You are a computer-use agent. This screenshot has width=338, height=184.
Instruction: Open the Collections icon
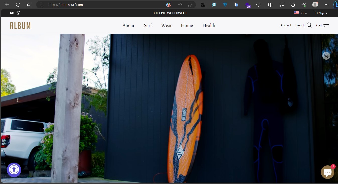pos(293,5)
